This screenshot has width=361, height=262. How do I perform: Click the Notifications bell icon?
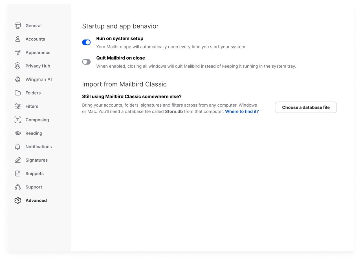(x=18, y=147)
